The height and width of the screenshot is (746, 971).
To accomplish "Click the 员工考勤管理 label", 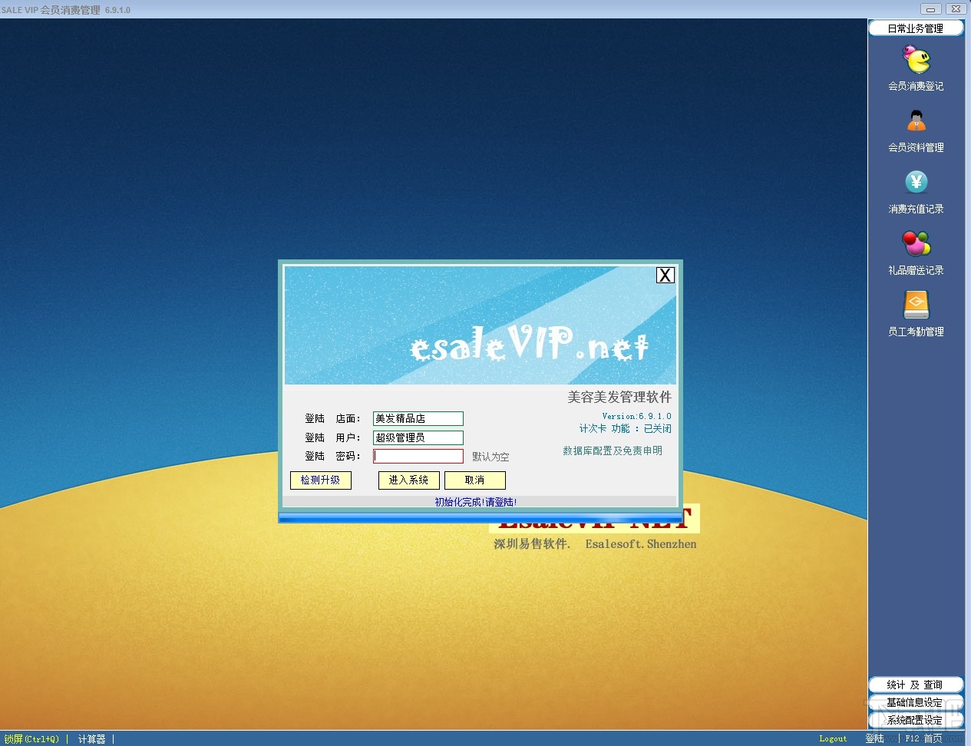I will click(x=916, y=332).
